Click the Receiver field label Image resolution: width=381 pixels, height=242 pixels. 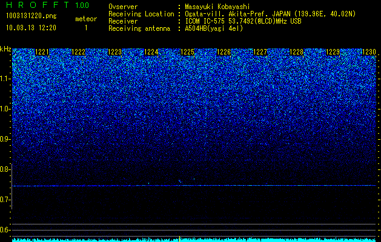pos(123,21)
